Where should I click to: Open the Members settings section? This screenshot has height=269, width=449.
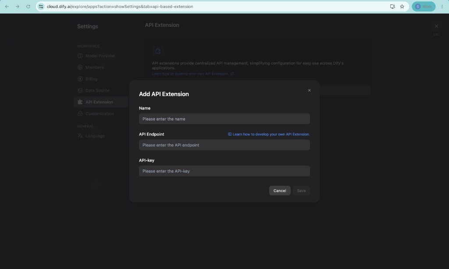[x=95, y=67]
